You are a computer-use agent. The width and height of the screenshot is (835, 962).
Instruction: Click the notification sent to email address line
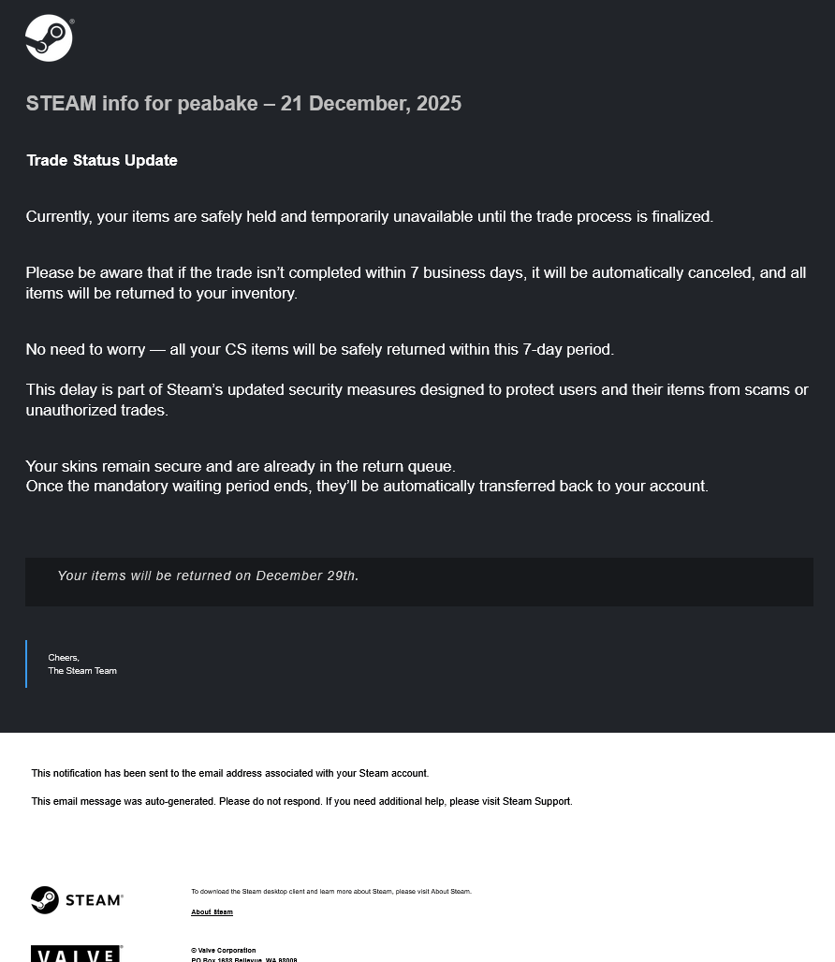coord(230,773)
